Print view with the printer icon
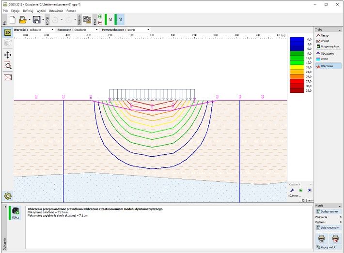The height and width of the screenshot is (253, 344). (x=322, y=238)
